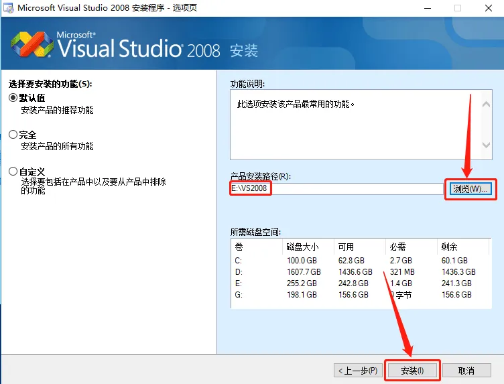Click the 安装产品的所有功能 description
Screen dimensions: 504x384
[x=57, y=147]
